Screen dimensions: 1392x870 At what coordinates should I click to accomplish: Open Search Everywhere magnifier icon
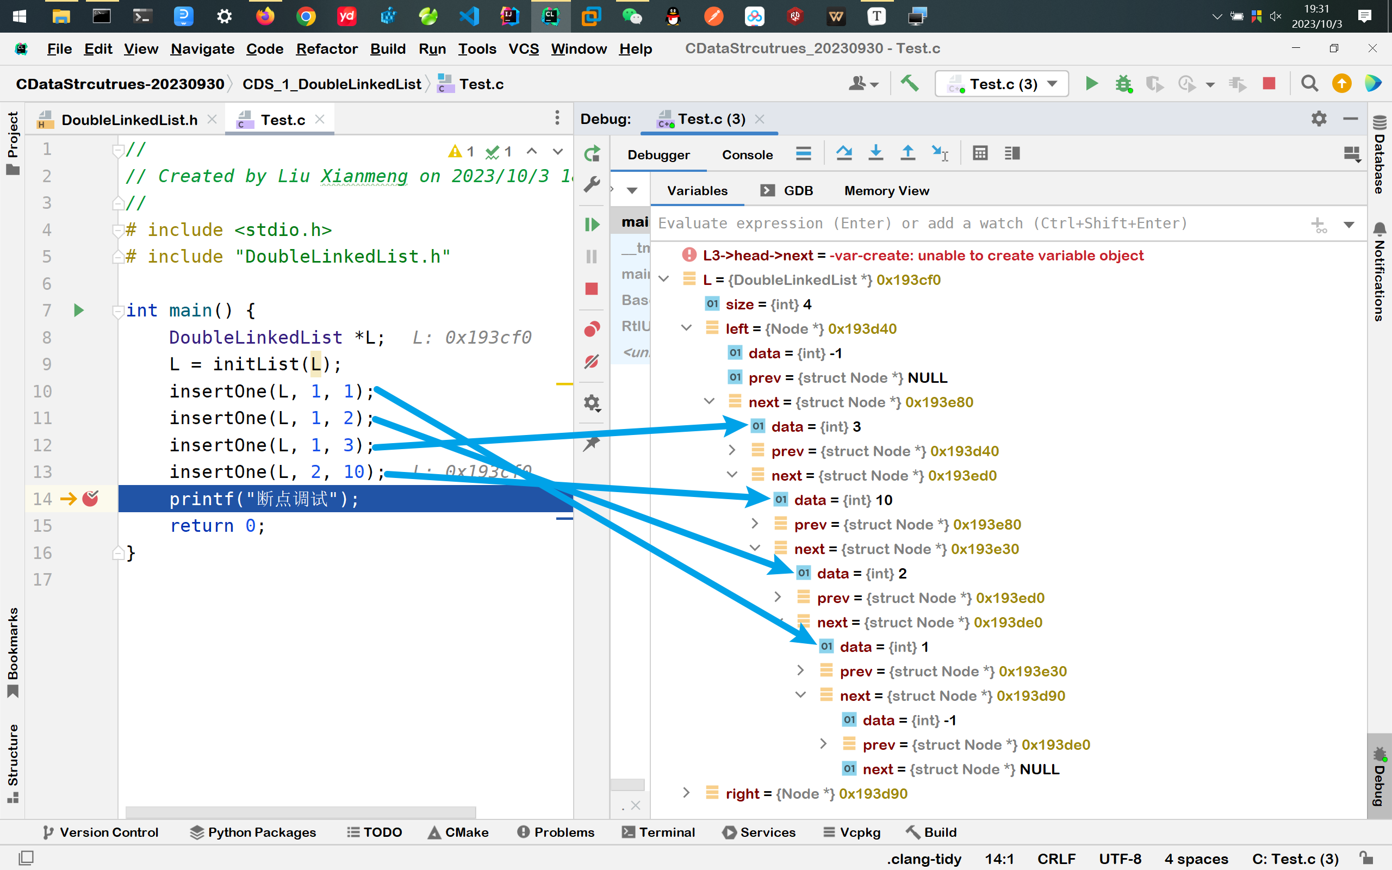[1310, 84]
